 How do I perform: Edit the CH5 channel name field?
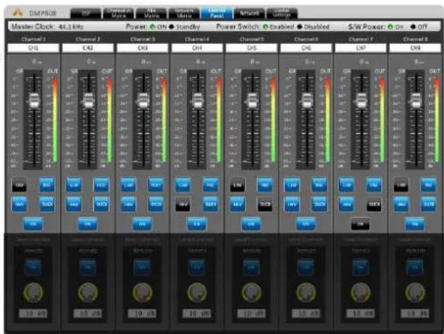point(251,48)
